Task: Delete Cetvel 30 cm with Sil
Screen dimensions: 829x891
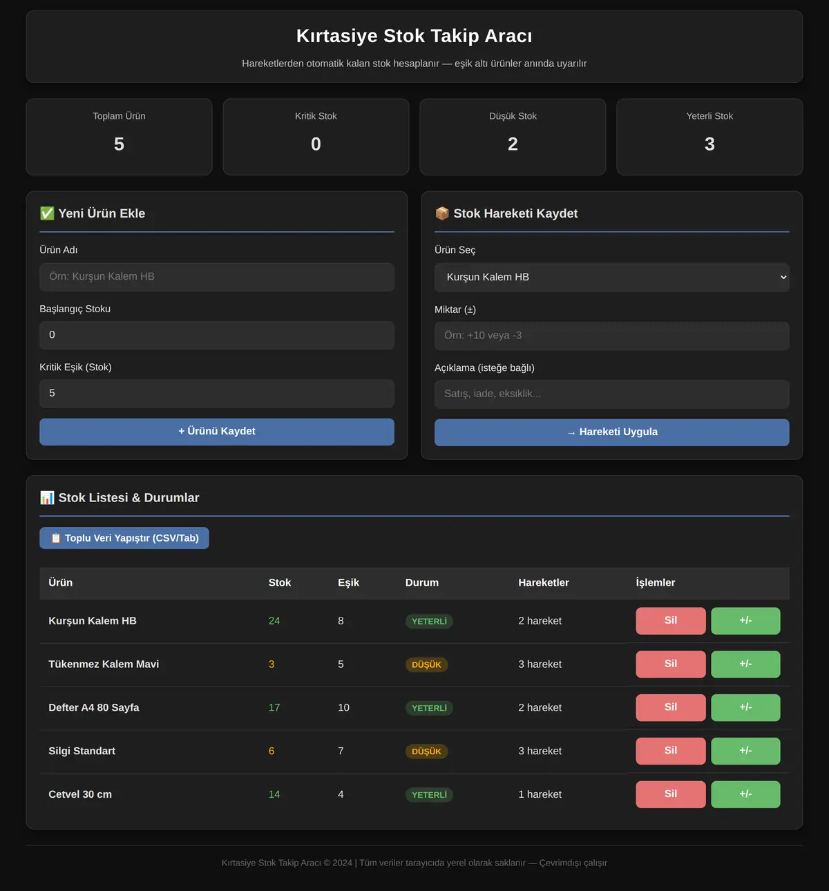Action: [671, 795]
